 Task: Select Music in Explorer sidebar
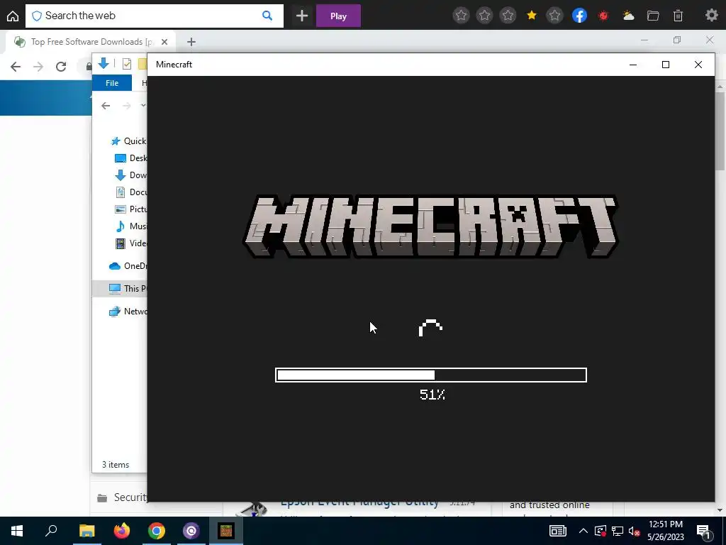coord(130,226)
